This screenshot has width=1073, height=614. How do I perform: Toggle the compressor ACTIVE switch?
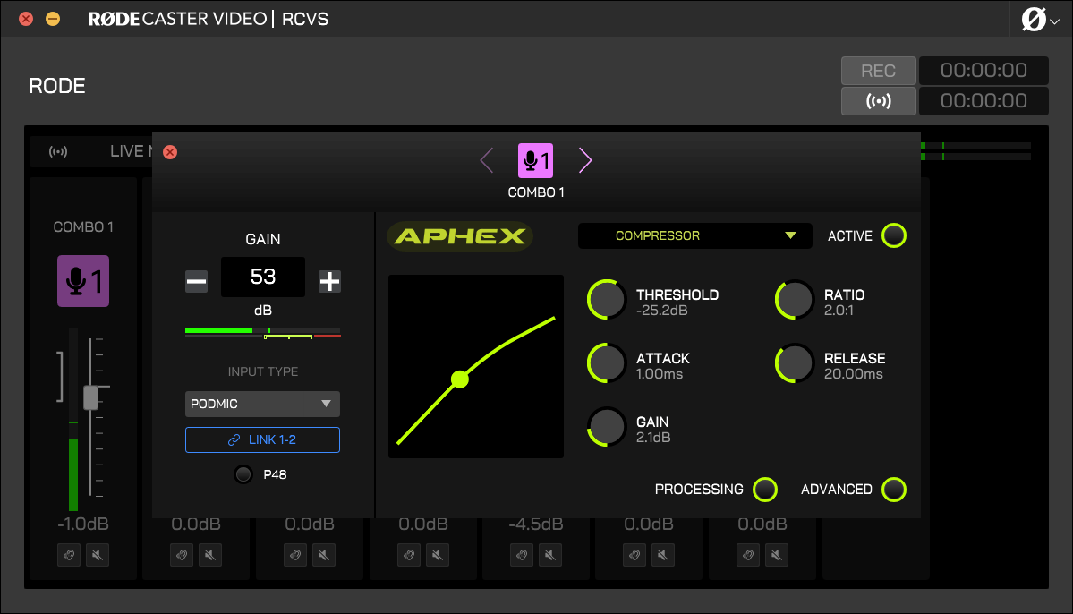click(894, 235)
